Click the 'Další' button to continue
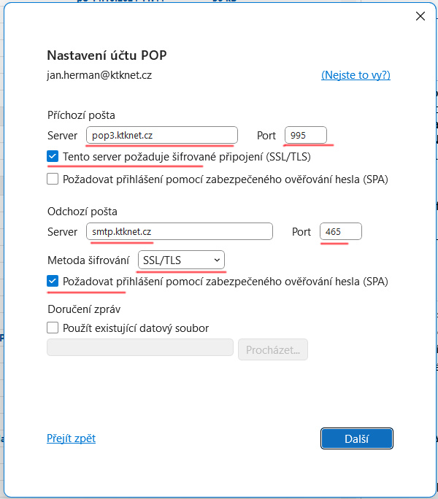This screenshot has height=499, width=438. click(357, 438)
